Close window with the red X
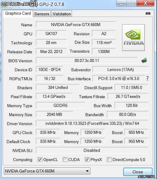 coord(145,3)
